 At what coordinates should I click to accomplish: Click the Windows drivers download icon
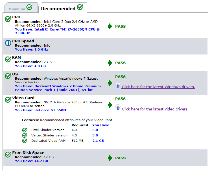[x=118, y=85]
